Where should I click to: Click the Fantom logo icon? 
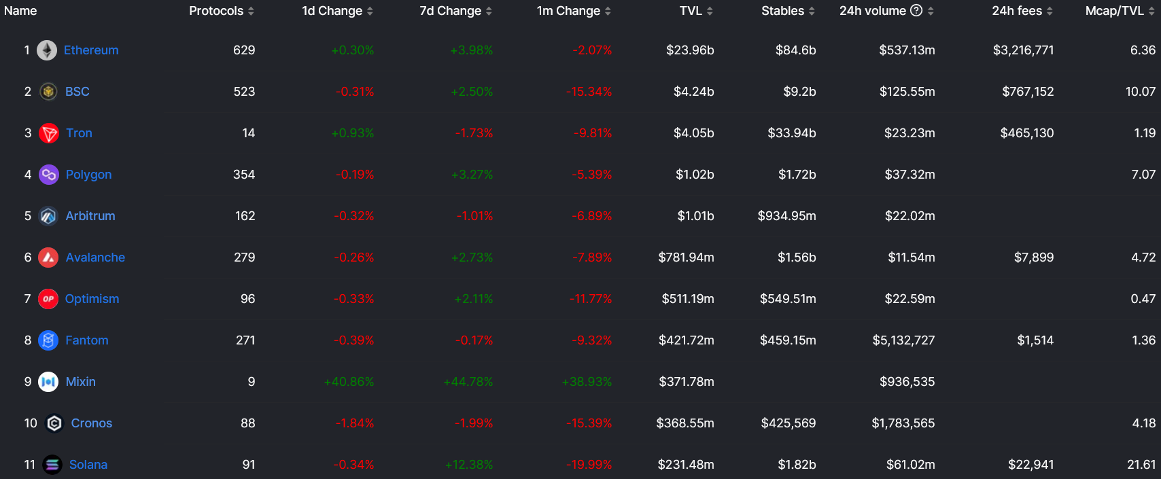[x=48, y=340]
